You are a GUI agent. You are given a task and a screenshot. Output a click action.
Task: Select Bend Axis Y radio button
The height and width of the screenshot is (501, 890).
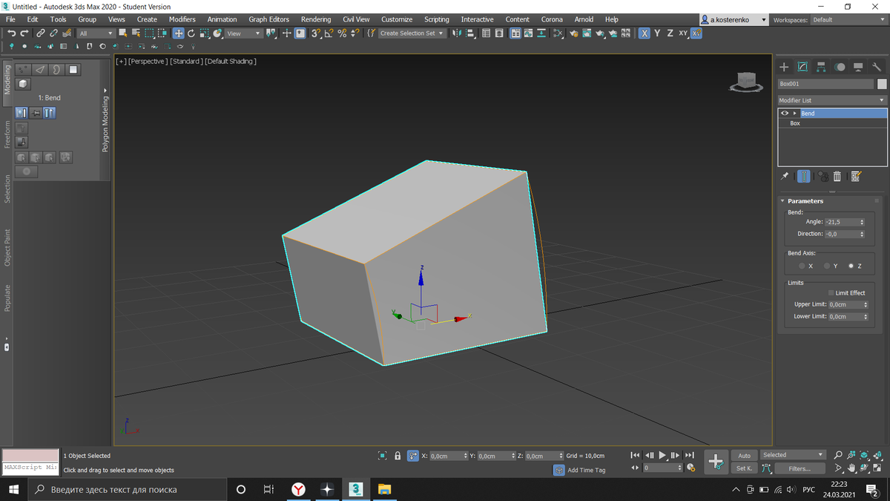(x=827, y=266)
